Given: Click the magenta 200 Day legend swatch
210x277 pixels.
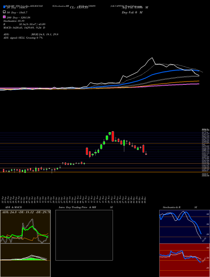Looking at the screenshot, I should tap(4, 17).
